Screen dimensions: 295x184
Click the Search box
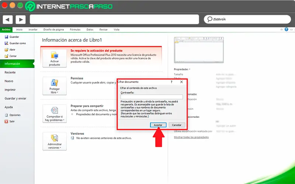point(247,19)
